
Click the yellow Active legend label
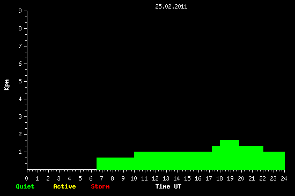[x=64, y=186]
